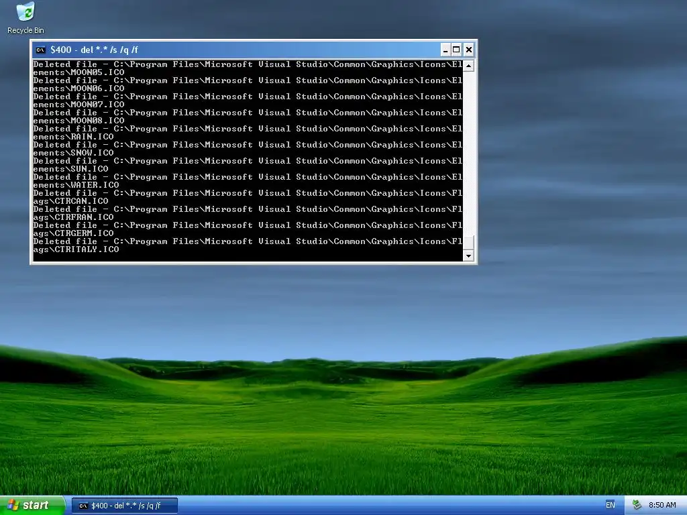Click the command prompt title bar icon
Viewport: 687px width, 515px height.
(40, 50)
